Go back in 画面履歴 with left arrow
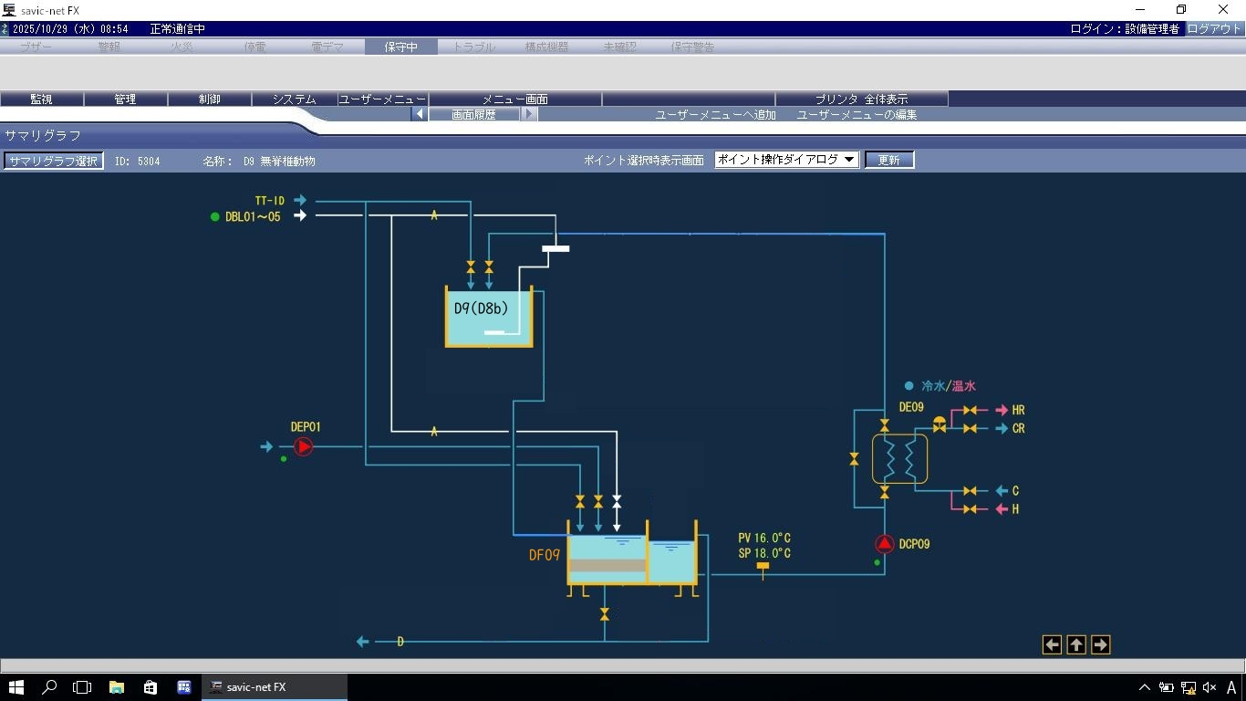Image resolution: width=1246 pixels, height=701 pixels. [x=419, y=114]
